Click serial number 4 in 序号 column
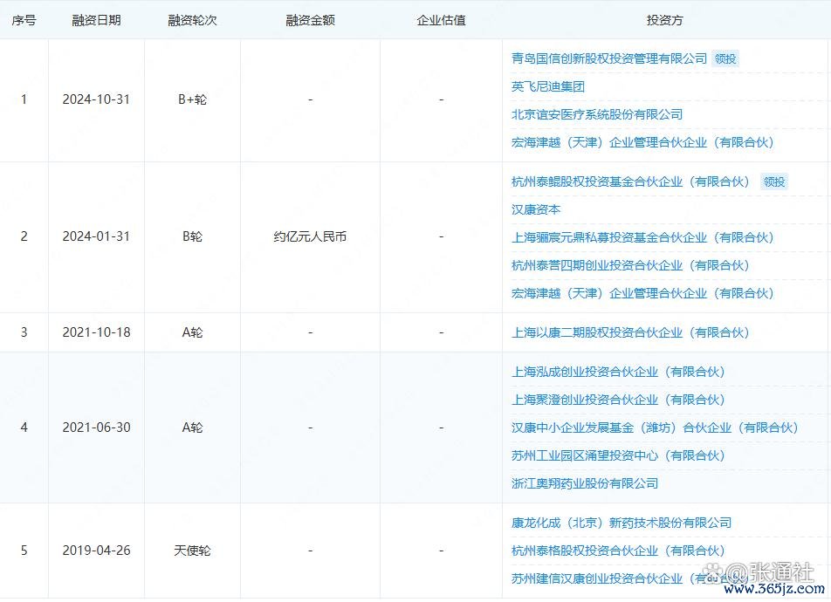Image resolution: width=831 pixels, height=602 pixels. [24, 428]
